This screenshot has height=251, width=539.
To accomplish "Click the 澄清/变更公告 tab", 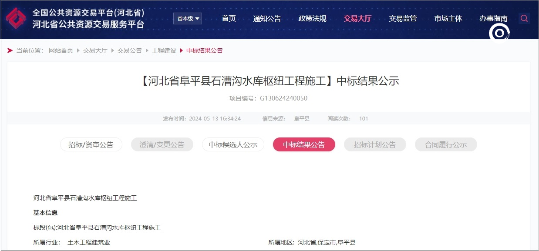I will click(x=162, y=145).
